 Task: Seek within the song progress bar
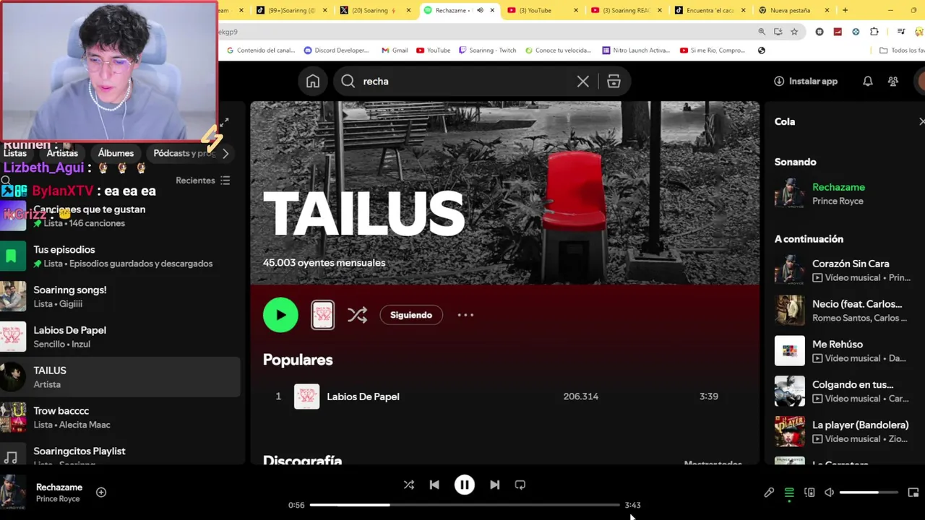coord(465,505)
